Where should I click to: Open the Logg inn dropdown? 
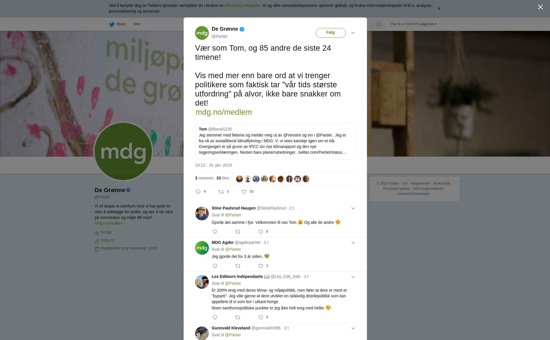[x=427, y=24]
